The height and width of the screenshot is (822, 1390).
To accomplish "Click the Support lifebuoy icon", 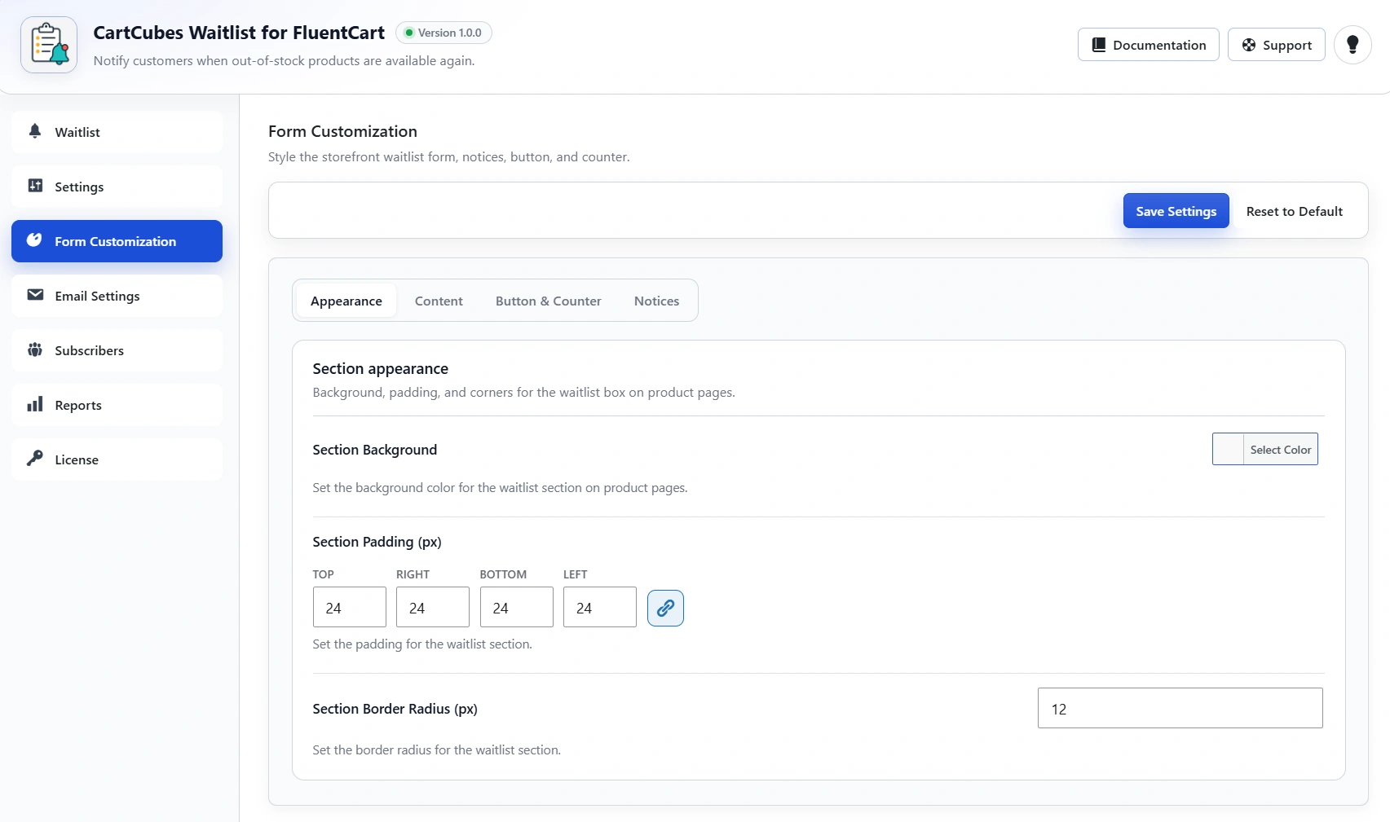I will pos(1249,45).
